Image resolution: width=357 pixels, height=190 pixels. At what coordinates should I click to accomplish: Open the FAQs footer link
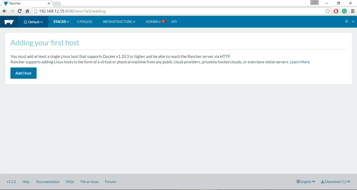(x=70, y=182)
